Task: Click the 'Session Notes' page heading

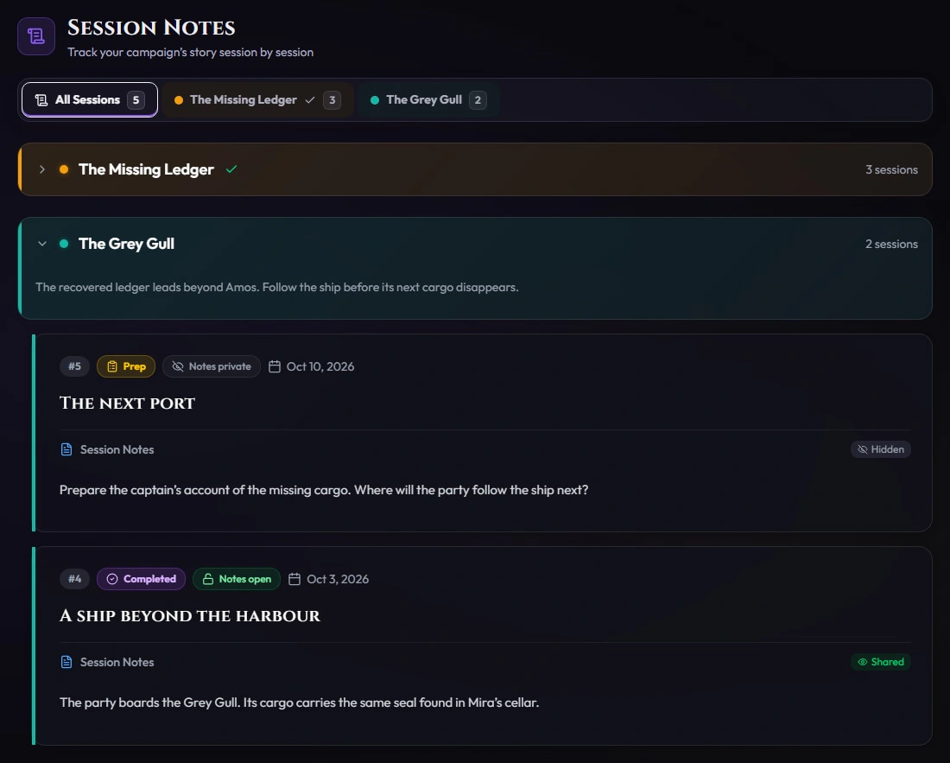Action: tap(151, 28)
